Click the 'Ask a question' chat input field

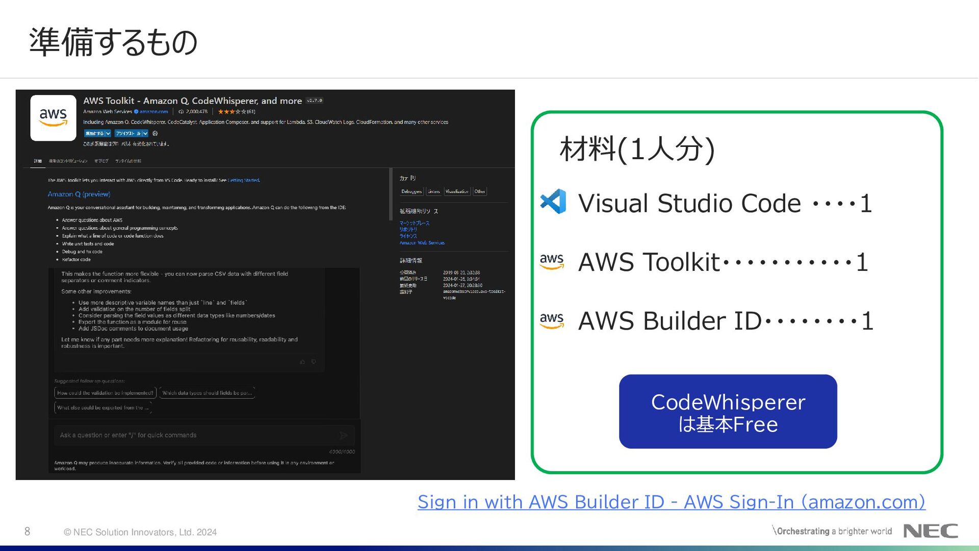204,435
